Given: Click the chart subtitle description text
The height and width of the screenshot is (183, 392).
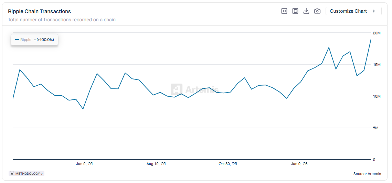Looking at the screenshot, I should click(62, 20).
